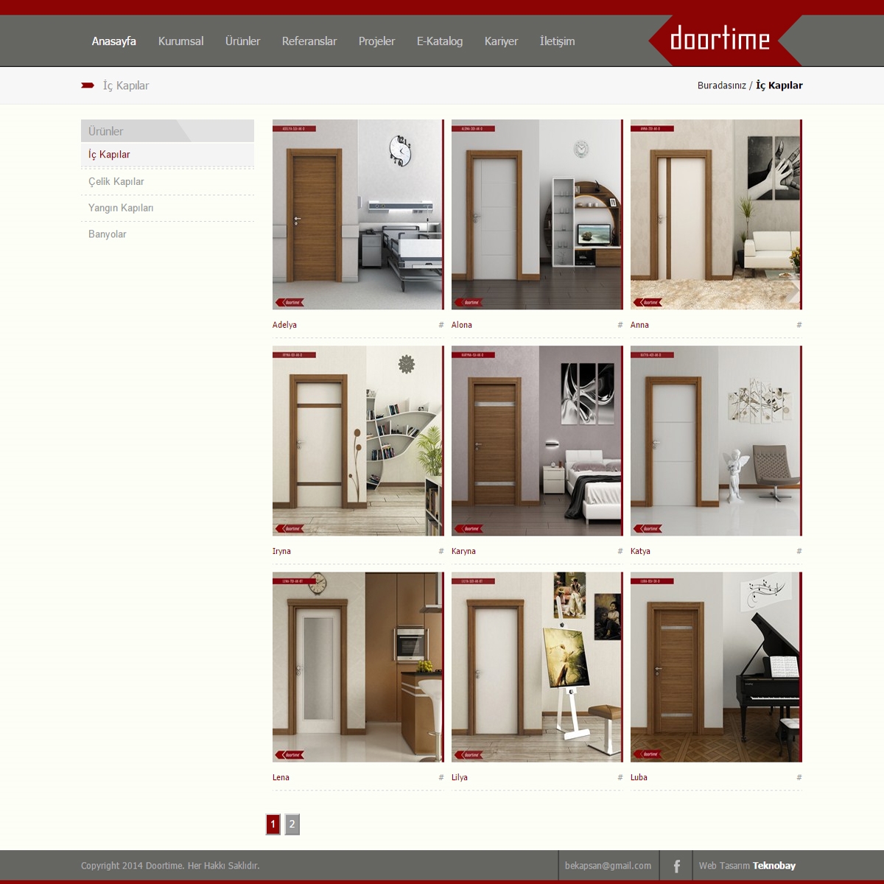Click the page 1 pagination button
This screenshot has height=884, width=884.
[x=273, y=824]
